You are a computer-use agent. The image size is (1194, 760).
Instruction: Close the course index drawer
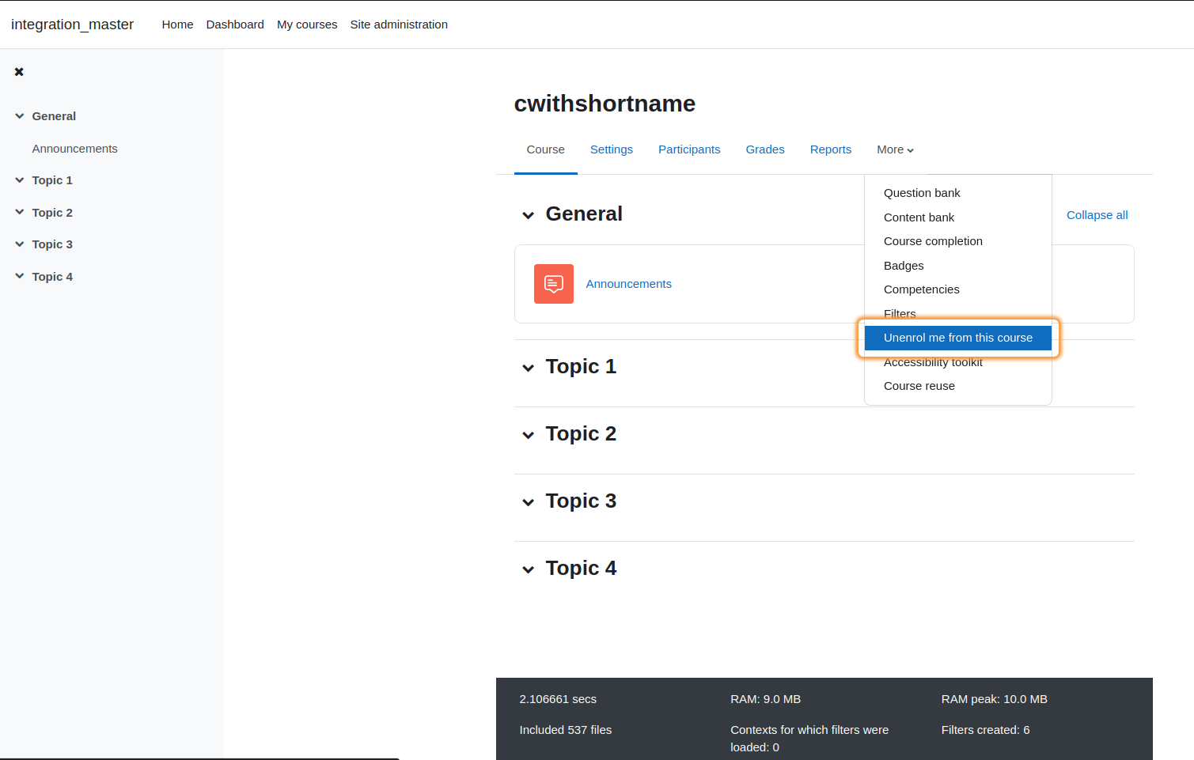[19, 72]
